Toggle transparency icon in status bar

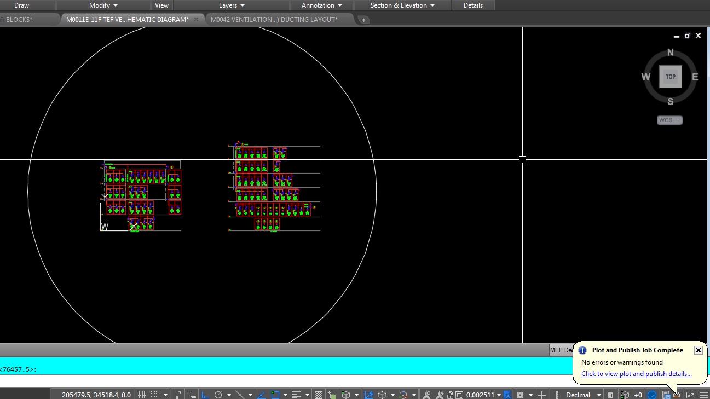point(318,394)
